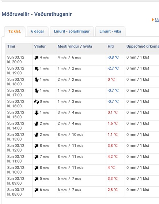Click the Hiti column header
Image resolution: width=159 pixels, height=204 pixels.
pos(111,46)
